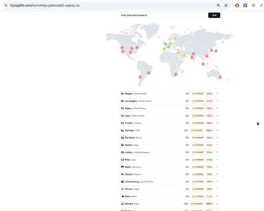Click the red extension icon in toolbar
The height and width of the screenshot is (211, 264).
(x=237, y=5)
